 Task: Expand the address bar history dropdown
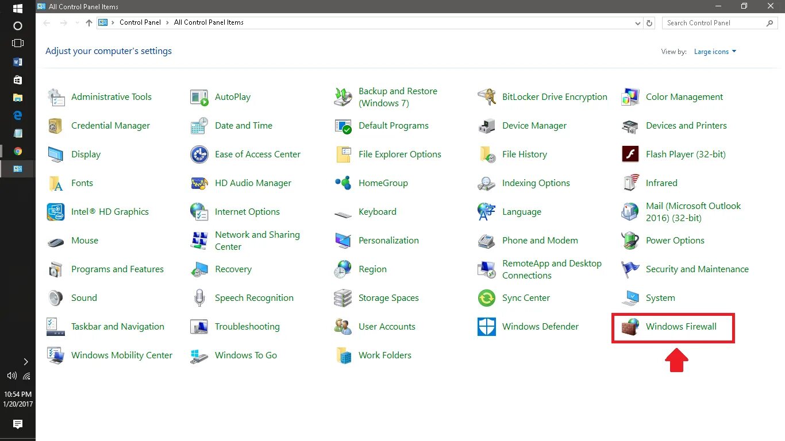pos(638,23)
